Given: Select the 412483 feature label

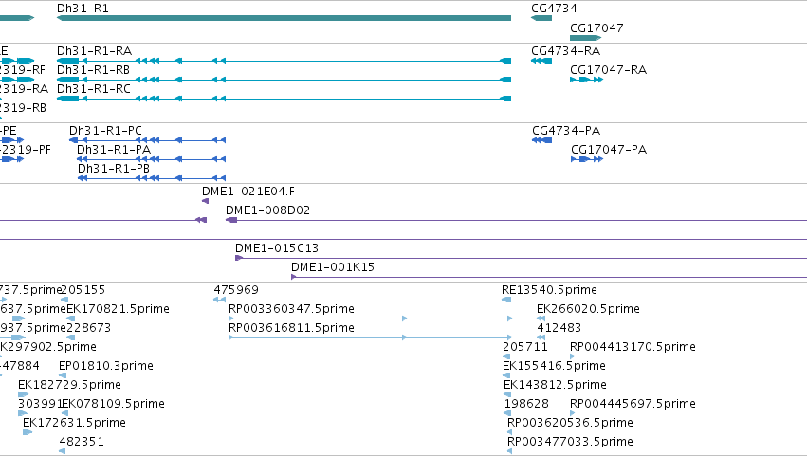Looking at the screenshot, I should [x=559, y=328].
